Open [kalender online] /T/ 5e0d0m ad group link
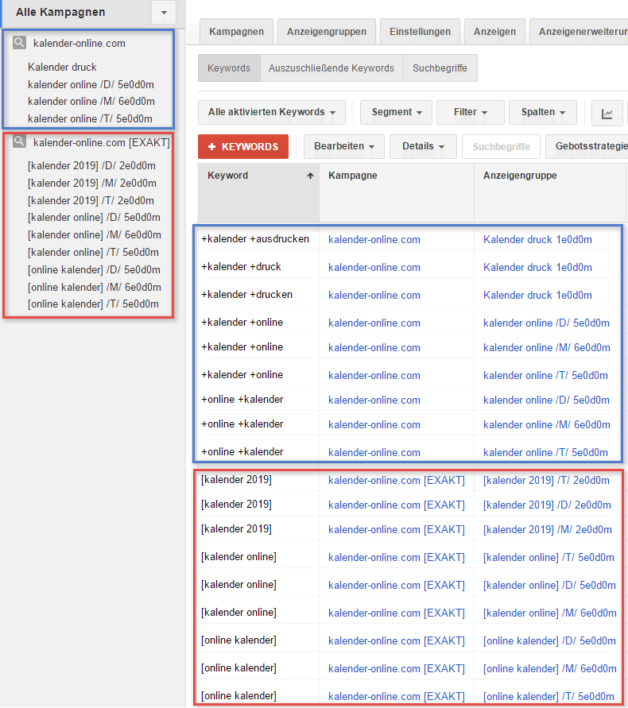The width and height of the screenshot is (628, 708). click(549, 558)
